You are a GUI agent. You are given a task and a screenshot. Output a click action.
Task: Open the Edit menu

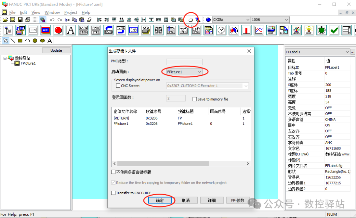tap(23, 13)
